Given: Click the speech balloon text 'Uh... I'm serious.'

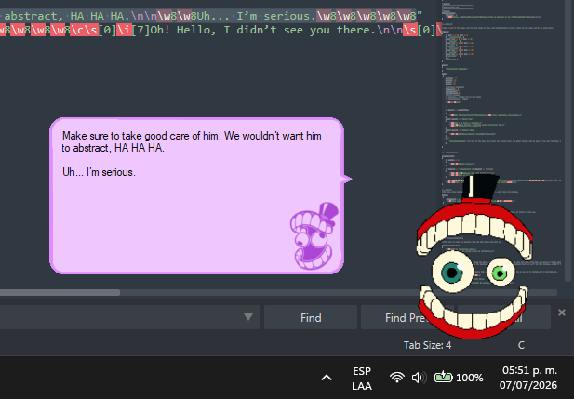Looking at the screenshot, I should (99, 172).
